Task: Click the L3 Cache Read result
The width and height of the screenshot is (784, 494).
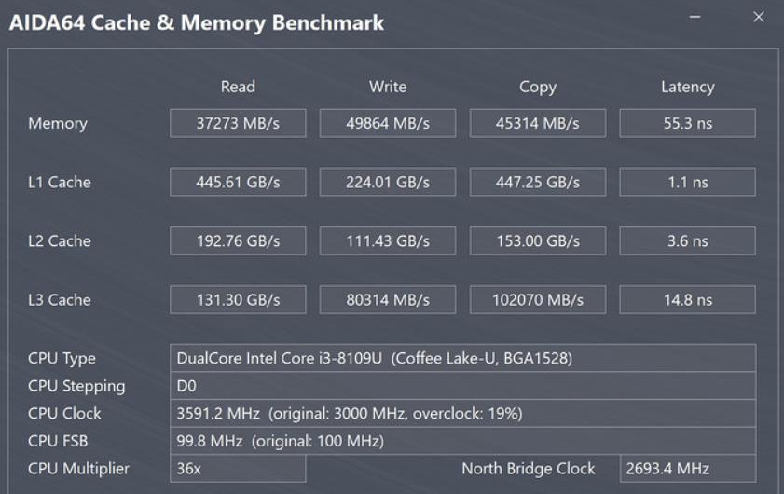Action: point(238,299)
